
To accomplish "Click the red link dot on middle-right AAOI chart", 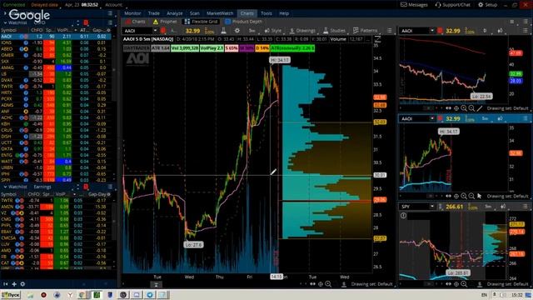I will pyautogui.click(x=440, y=118).
